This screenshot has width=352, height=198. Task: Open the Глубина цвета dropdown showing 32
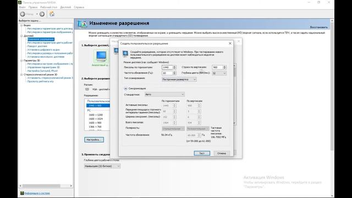point(219,73)
